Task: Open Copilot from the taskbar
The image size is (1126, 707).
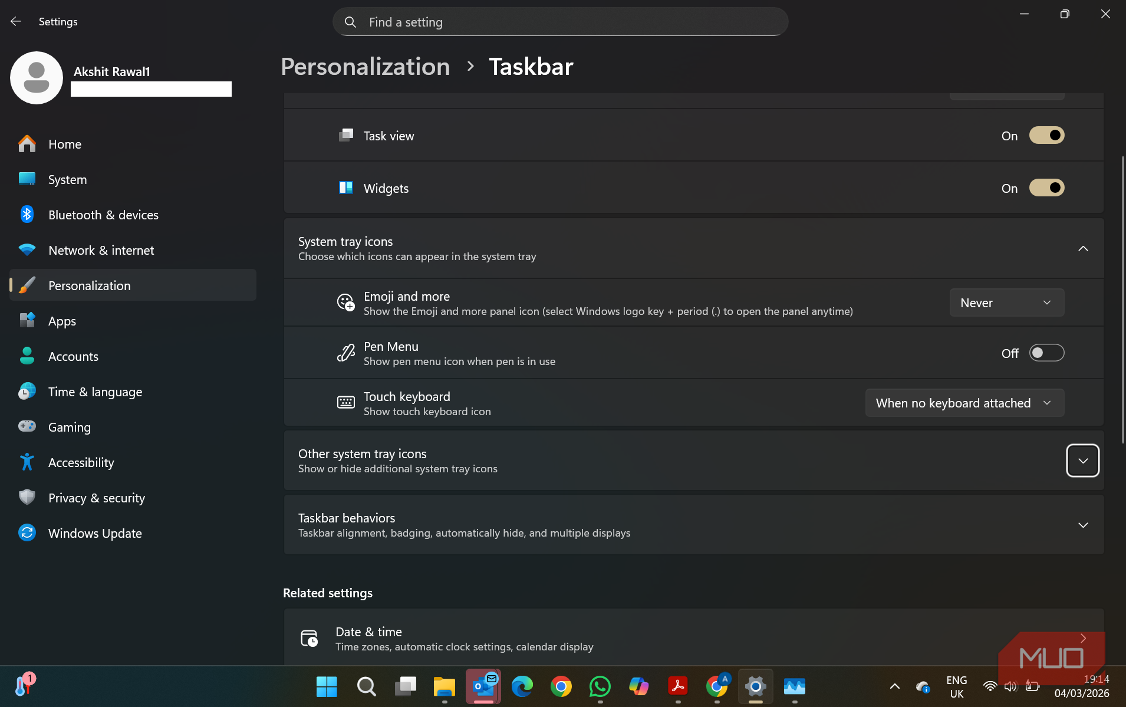Action: point(639,686)
